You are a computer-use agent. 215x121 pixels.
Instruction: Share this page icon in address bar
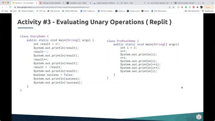pyautogui.click(x=170, y=7)
